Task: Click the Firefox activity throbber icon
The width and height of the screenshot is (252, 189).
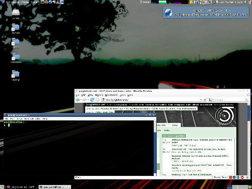Action: coord(248,95)
